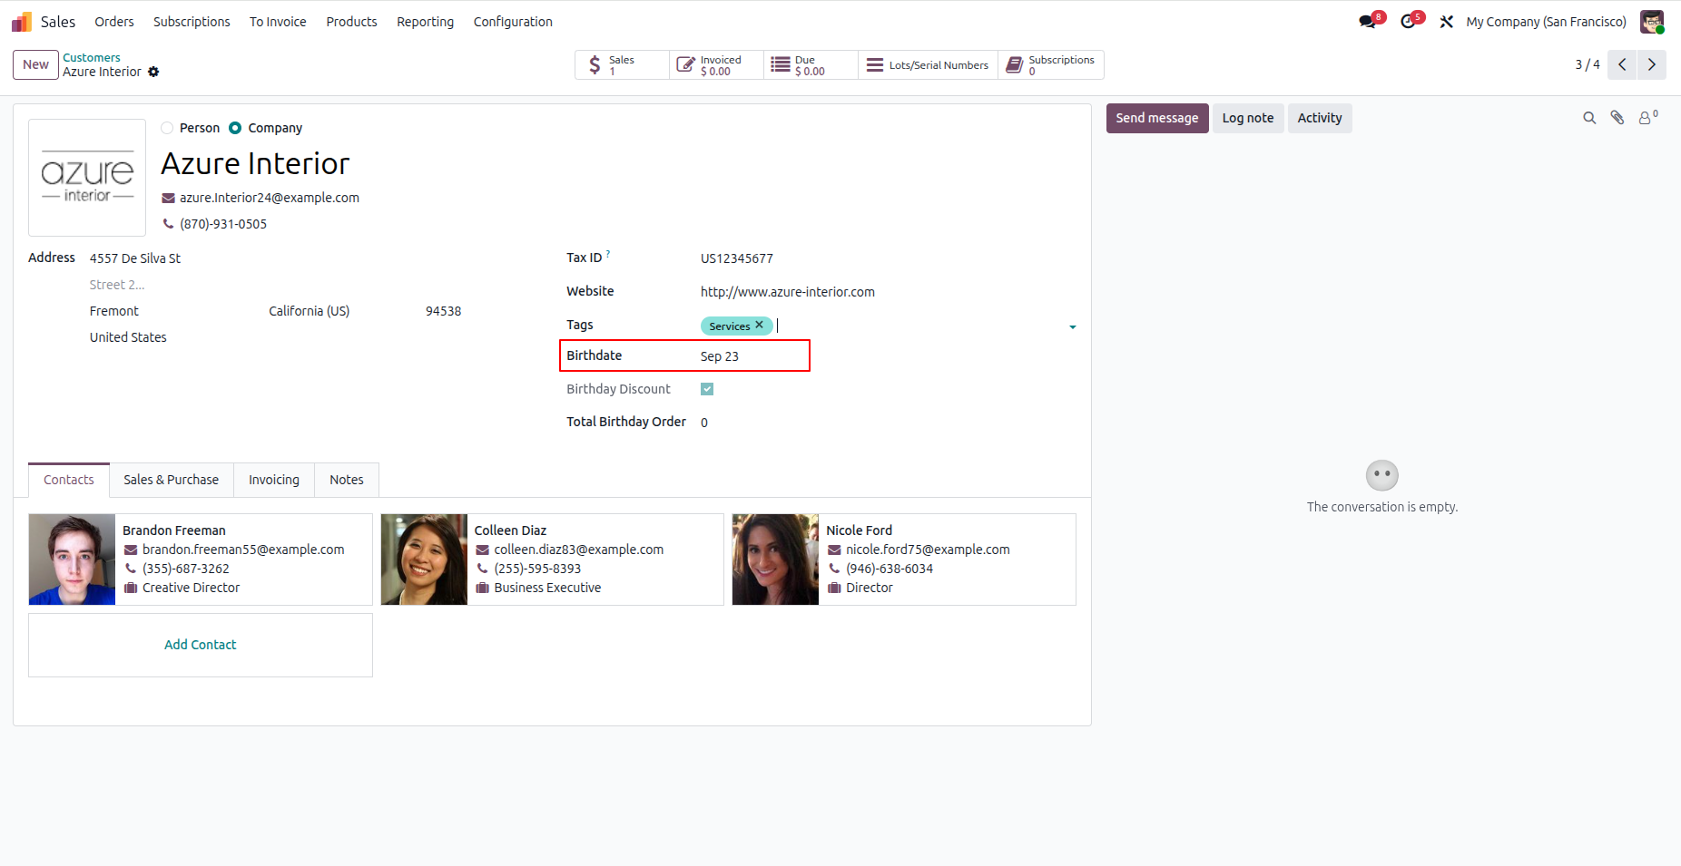Click the Tax ID help question mark
This screenshot has height=866, width=1681.
click(608, 255)
